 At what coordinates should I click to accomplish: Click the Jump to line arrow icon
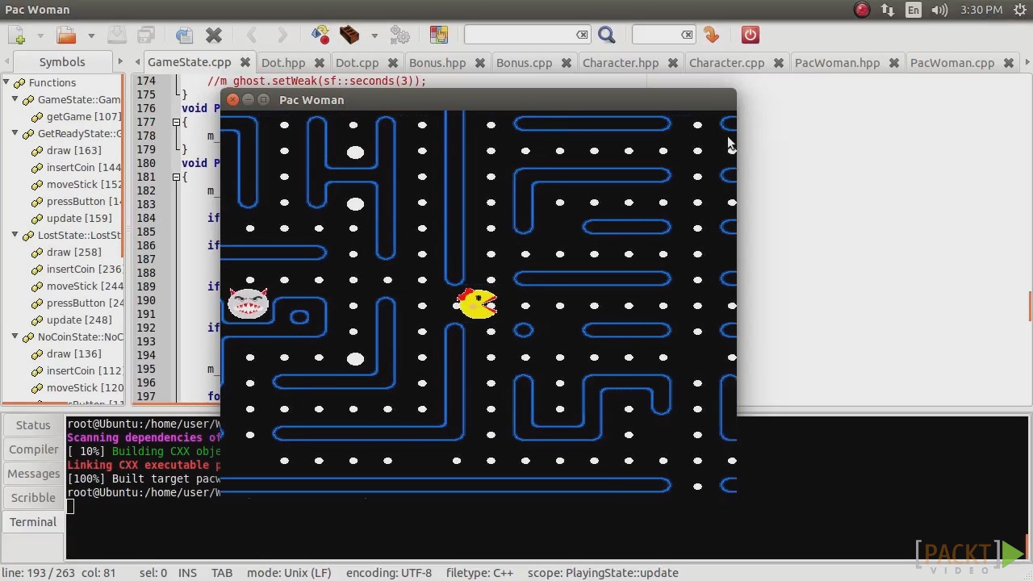coord(711,35)
